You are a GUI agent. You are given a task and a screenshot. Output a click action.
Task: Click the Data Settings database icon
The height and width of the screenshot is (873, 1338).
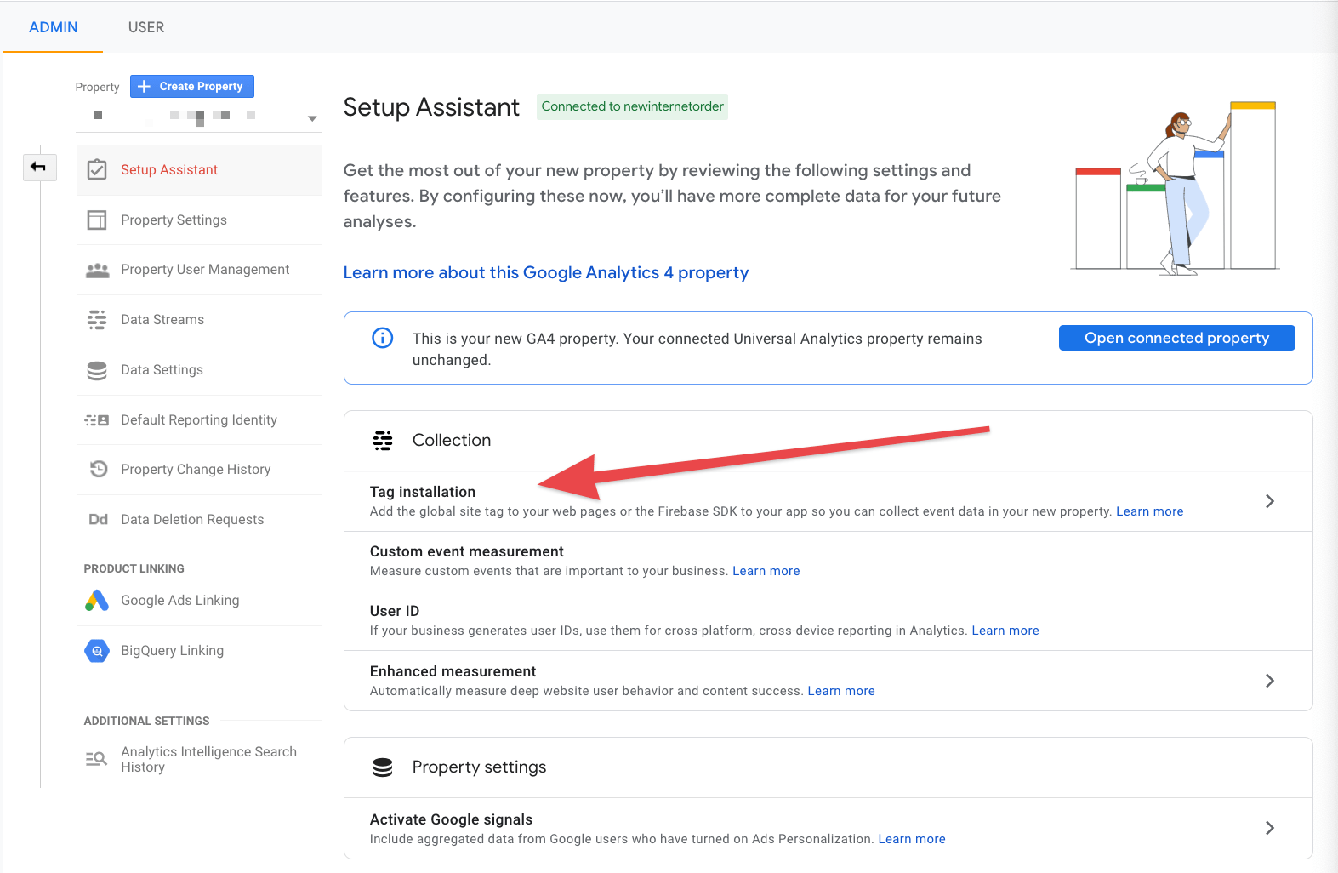[97, 370]
